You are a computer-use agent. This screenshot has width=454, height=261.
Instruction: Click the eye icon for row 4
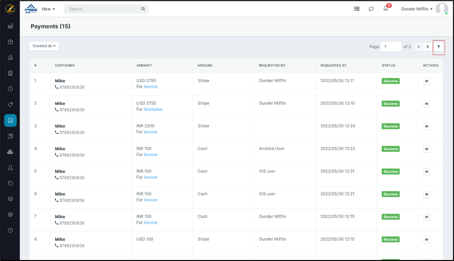427,149
